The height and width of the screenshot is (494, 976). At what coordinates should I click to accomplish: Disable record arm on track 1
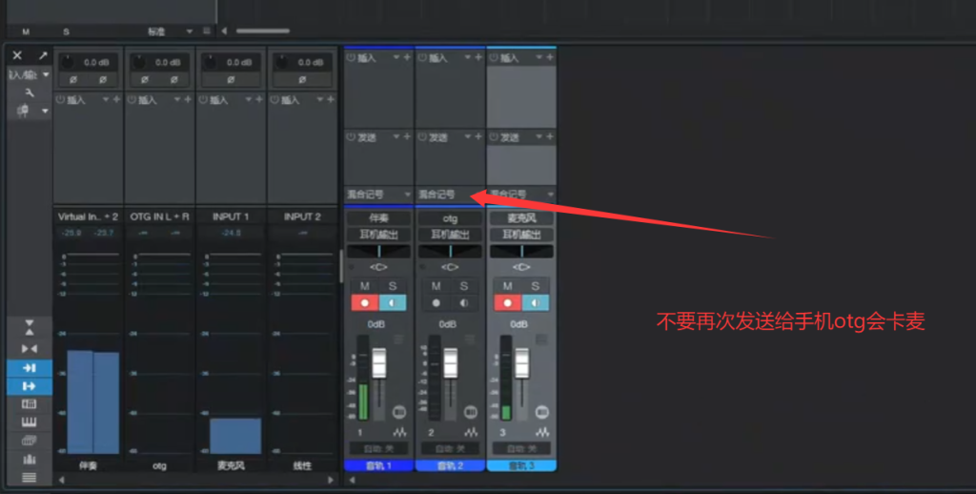pos(365,303)
